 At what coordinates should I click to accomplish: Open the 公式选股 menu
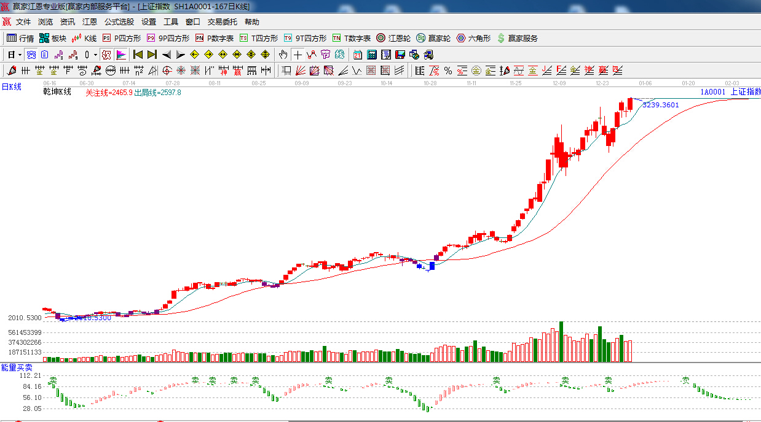(x=119, y=21)
